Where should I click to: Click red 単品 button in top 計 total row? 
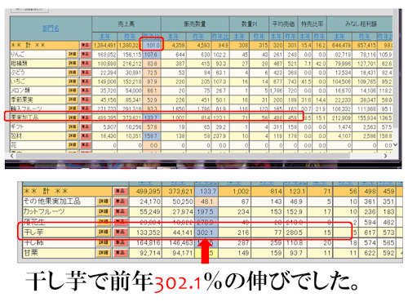pos(86,45)
